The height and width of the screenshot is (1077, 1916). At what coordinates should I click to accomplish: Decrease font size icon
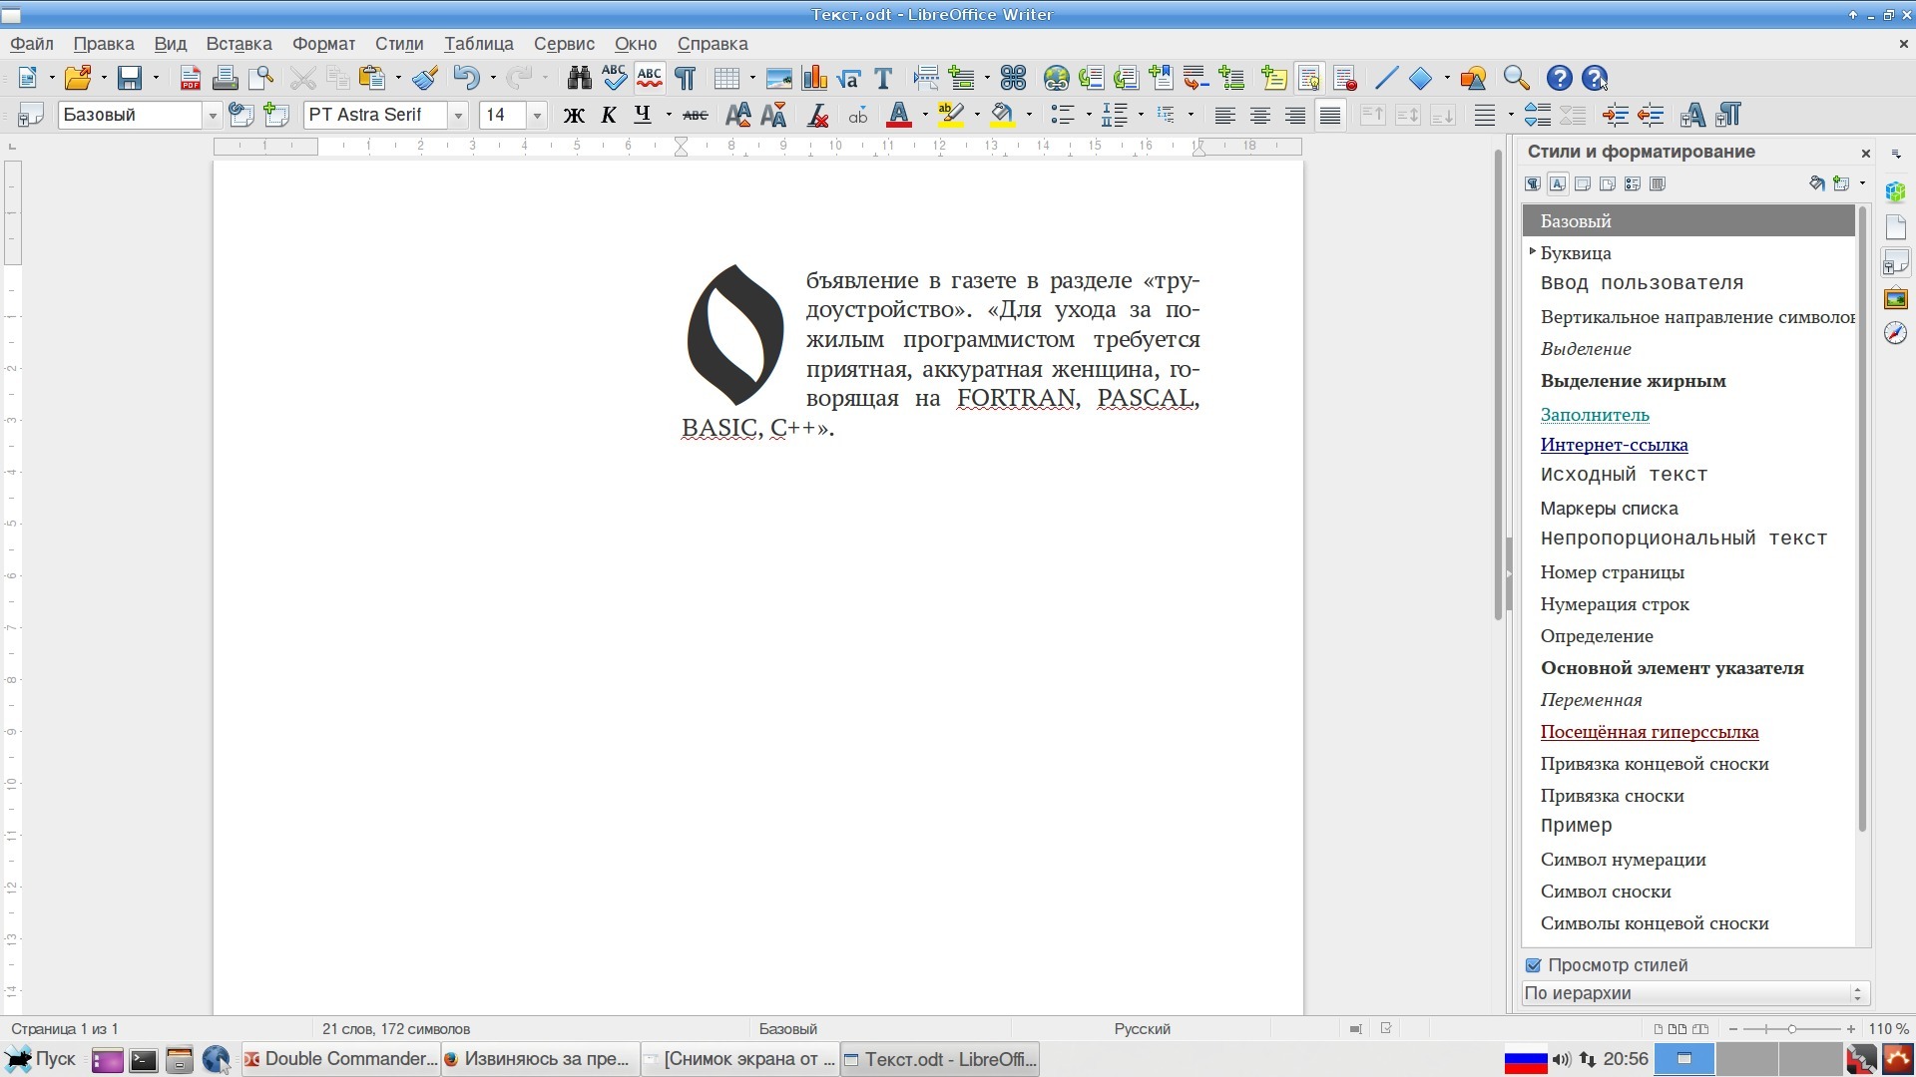pyautogui.click(x=773, y=115)
